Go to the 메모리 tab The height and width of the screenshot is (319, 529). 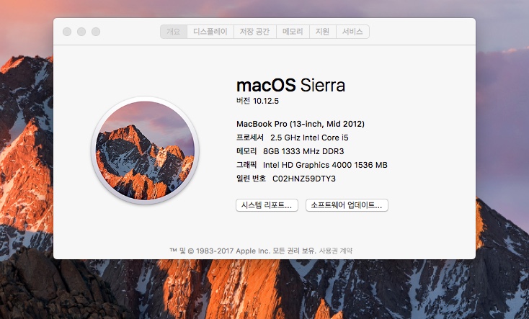pos(293,32)
